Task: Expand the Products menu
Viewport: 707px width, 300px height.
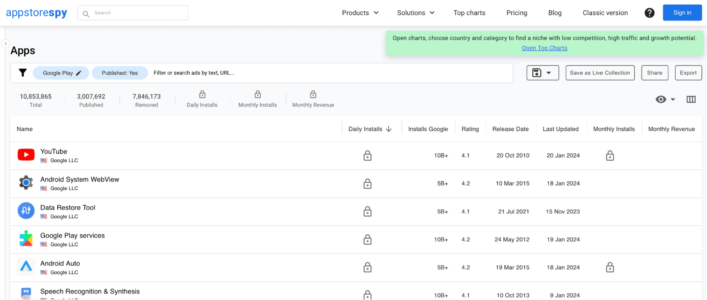Action: [x=360, y=13]
